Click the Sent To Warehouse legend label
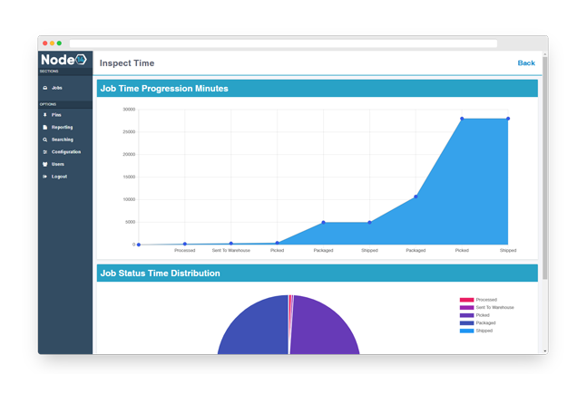This screenshot has height=403, width=587. 494,307
